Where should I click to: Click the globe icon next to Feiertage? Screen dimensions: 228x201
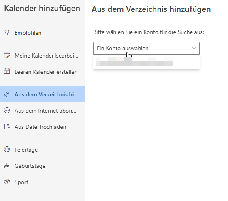click(7, 149)
